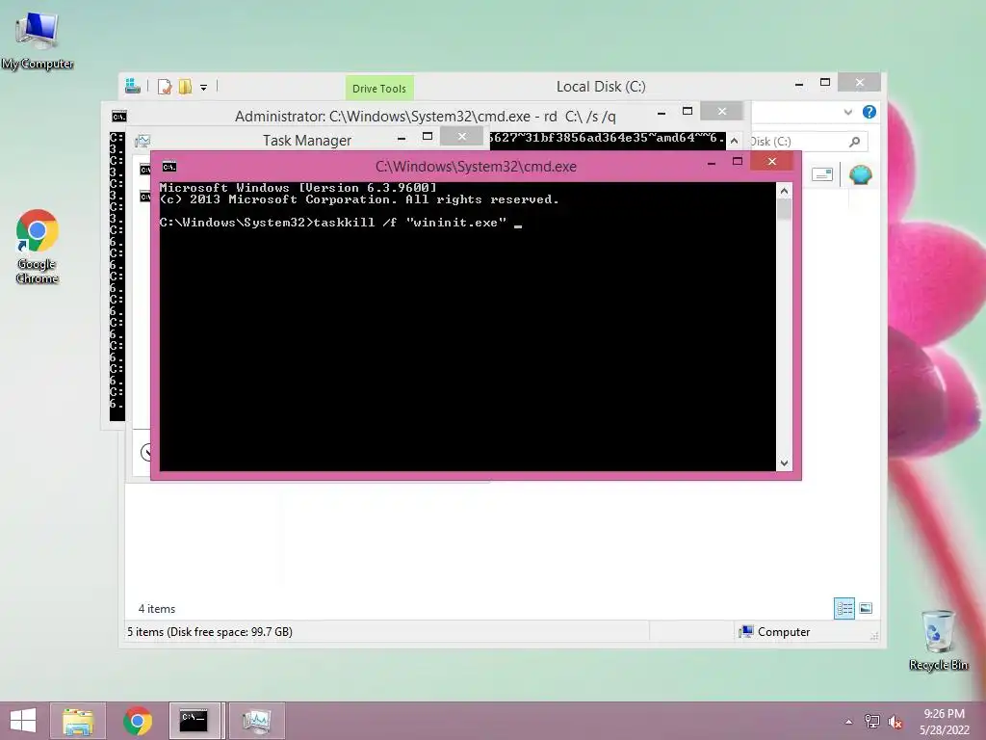Switch Explorer to large icons view
The height and width of the screenshot is (740, 986).
[866, 608]
